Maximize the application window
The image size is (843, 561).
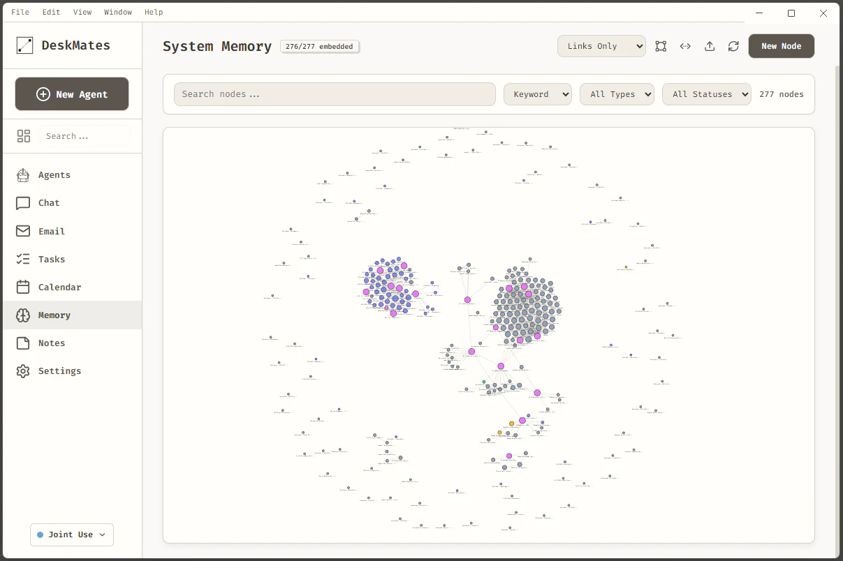(x=791, y=13)
